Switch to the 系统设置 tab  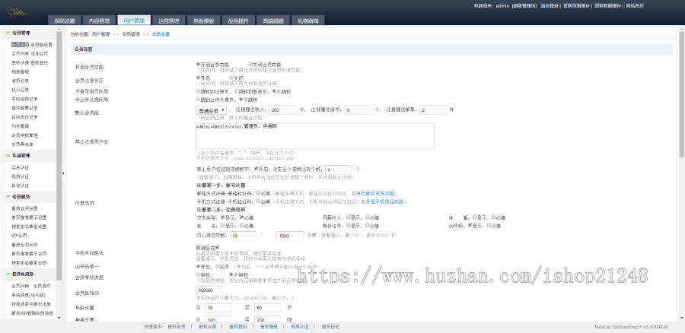pos(65,21)
